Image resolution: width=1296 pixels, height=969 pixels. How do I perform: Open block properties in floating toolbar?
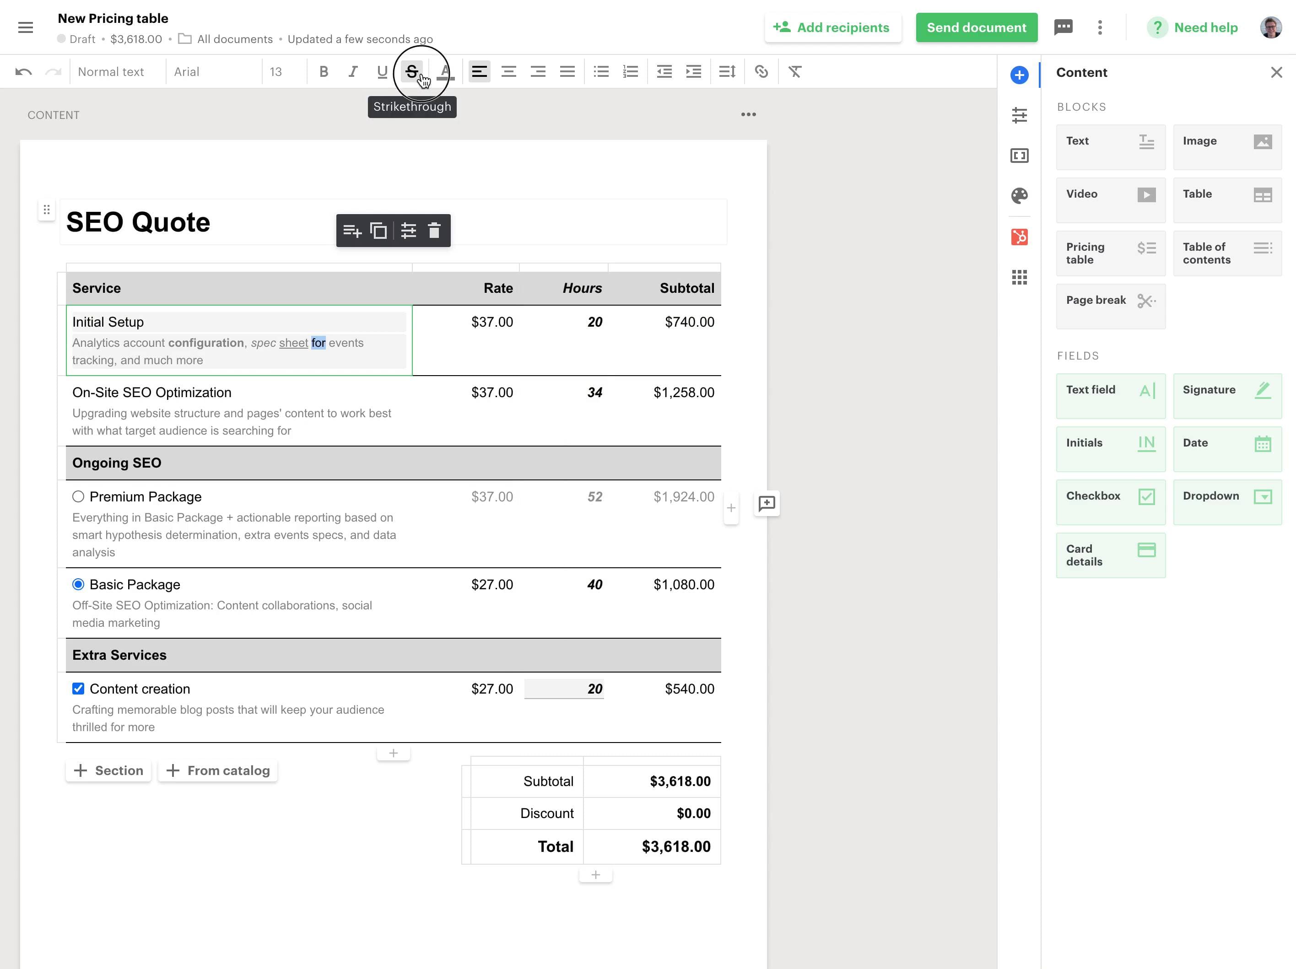[x=408, y=230]
